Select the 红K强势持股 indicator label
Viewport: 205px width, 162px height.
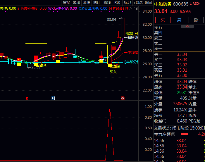pos(32,8)
